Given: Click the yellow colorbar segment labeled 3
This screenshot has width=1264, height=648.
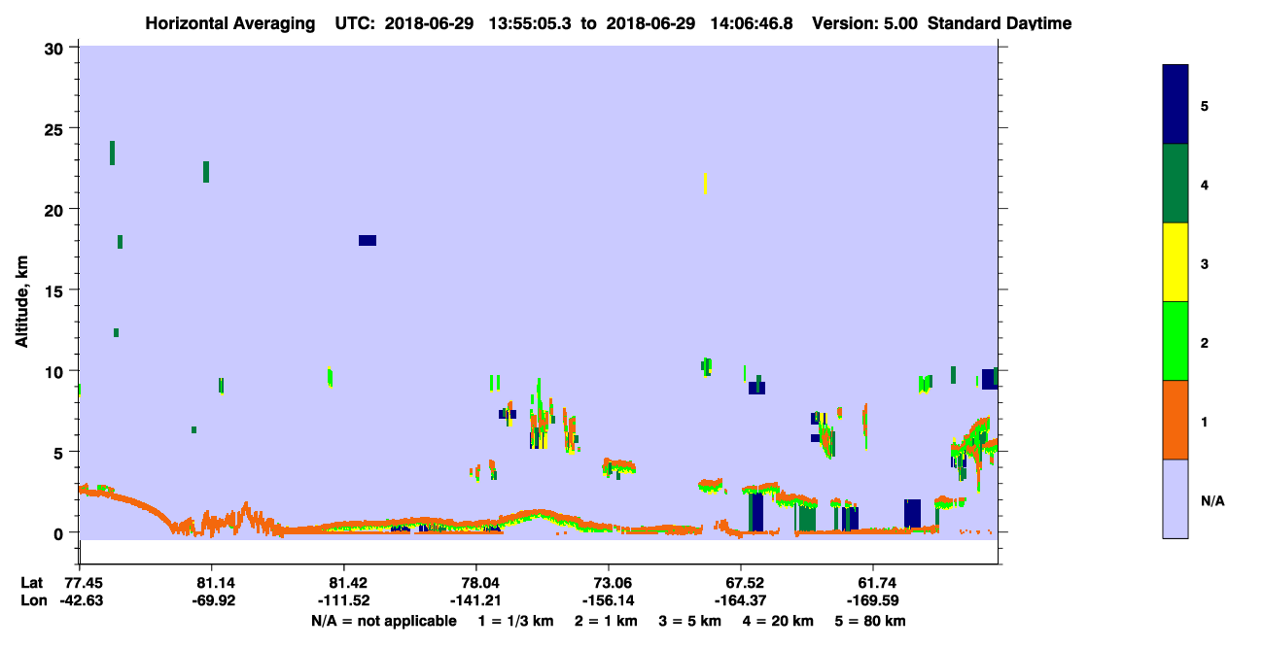Looking at the screenshot, I should click(x=1176, y=262).
